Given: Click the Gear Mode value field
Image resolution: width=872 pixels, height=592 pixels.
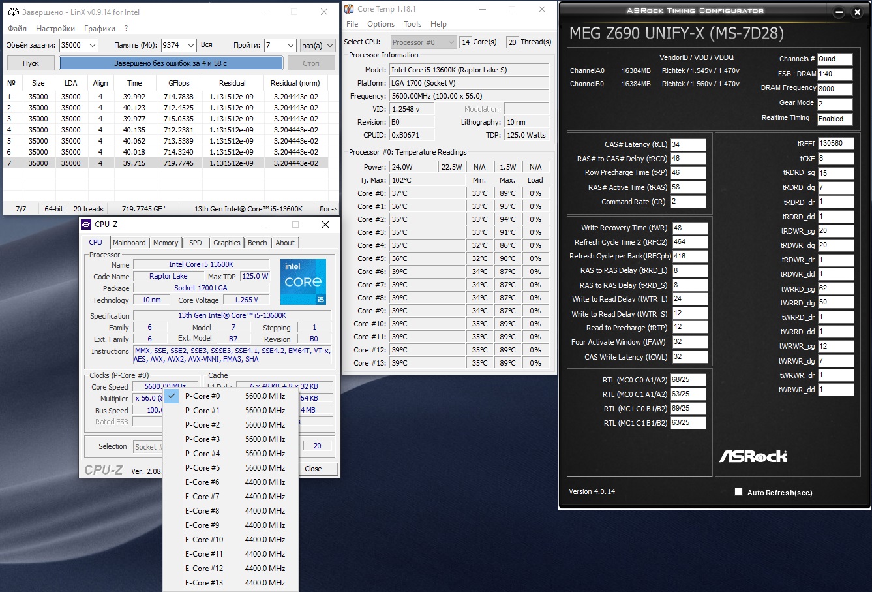Looking at the screenshot, I should tap(835, 104).
